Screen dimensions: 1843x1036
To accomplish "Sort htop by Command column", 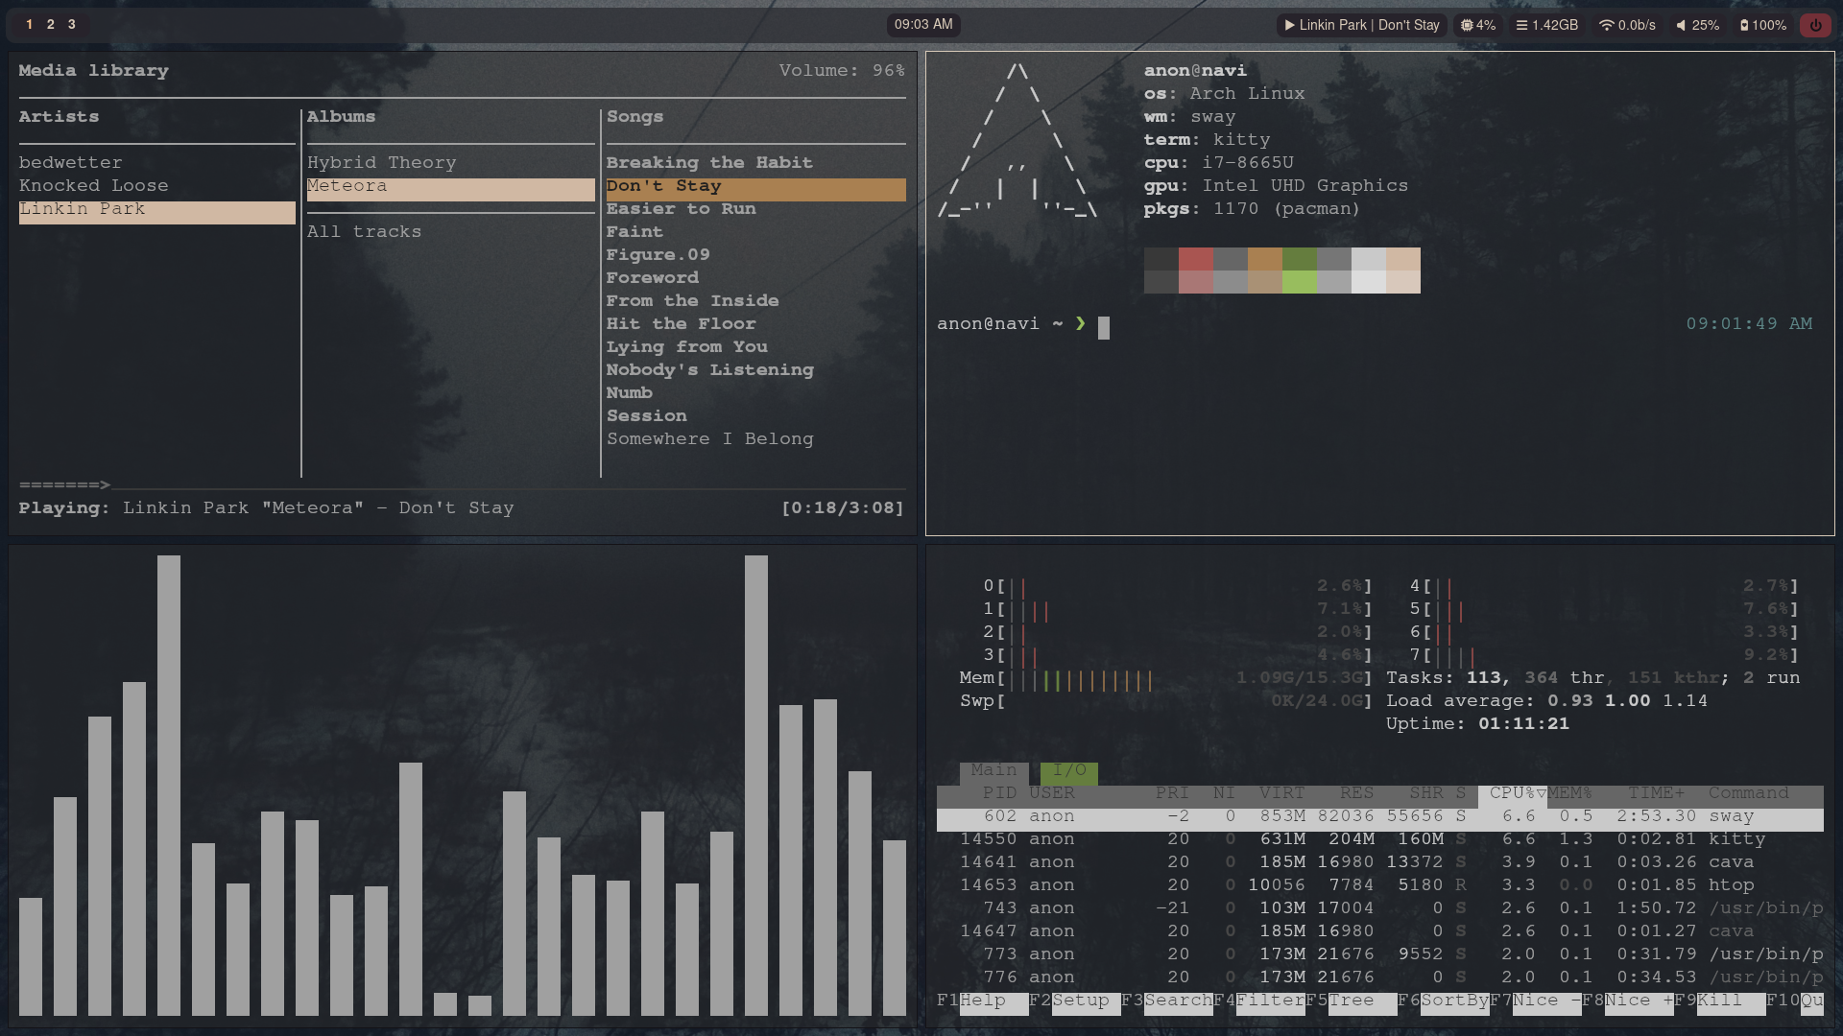I will 1748,794.
